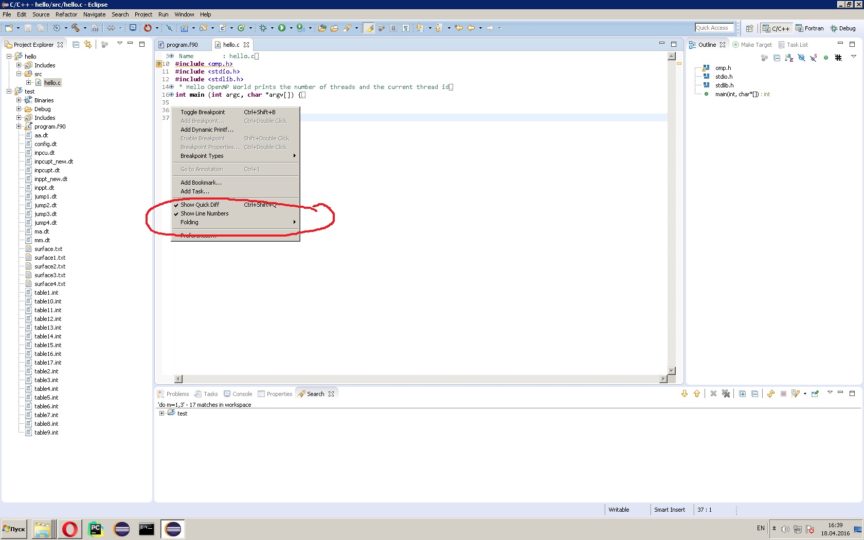Toggle Show Quick Diff in context menu
This screenshot has width=864, height=540.
(200, 205)
